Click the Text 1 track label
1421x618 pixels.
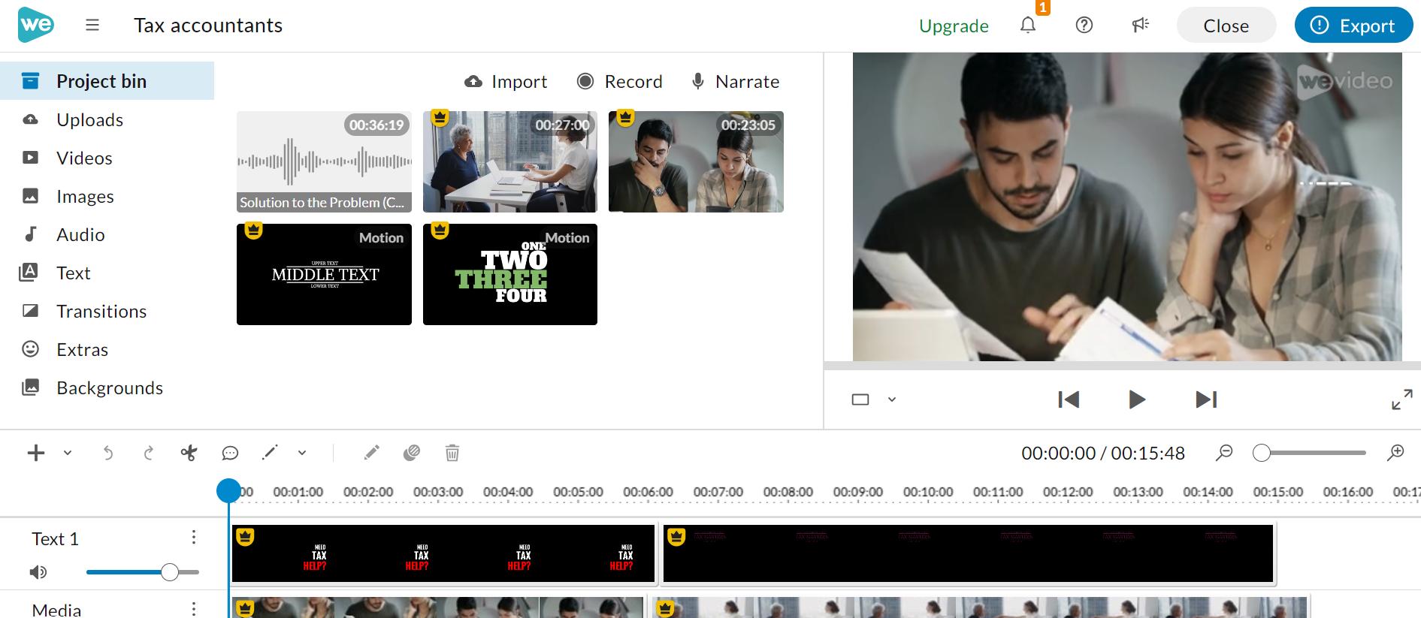(x=55, y=538)
